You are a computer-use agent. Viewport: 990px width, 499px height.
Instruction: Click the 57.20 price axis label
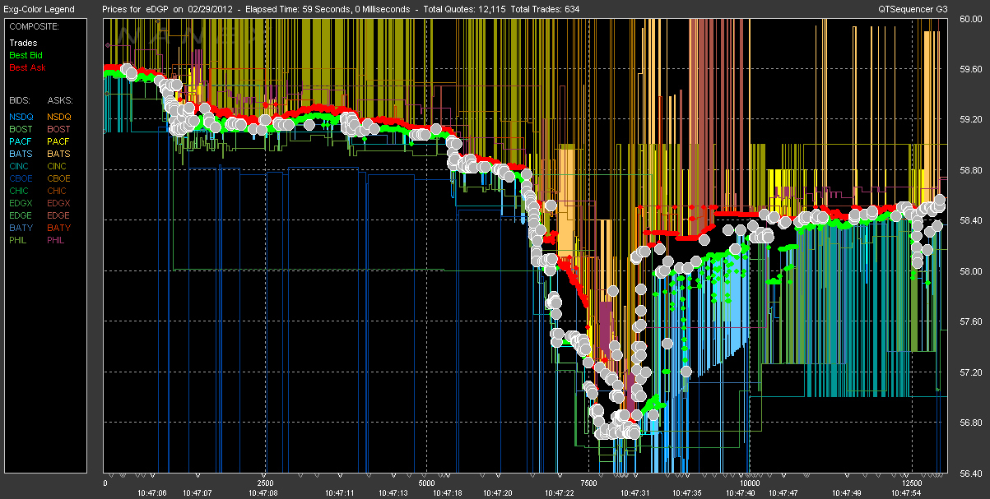point(971,372)
